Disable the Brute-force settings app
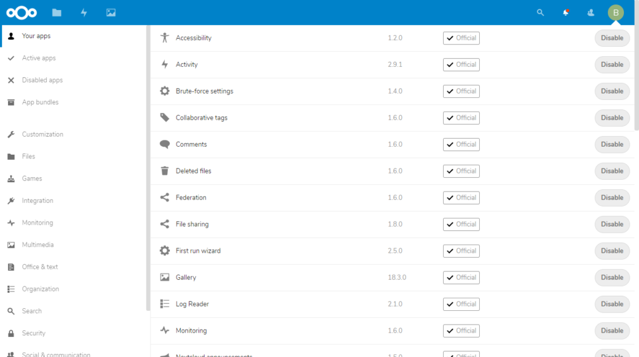This screenshot has height=357, width=639. tap(612, 91)
